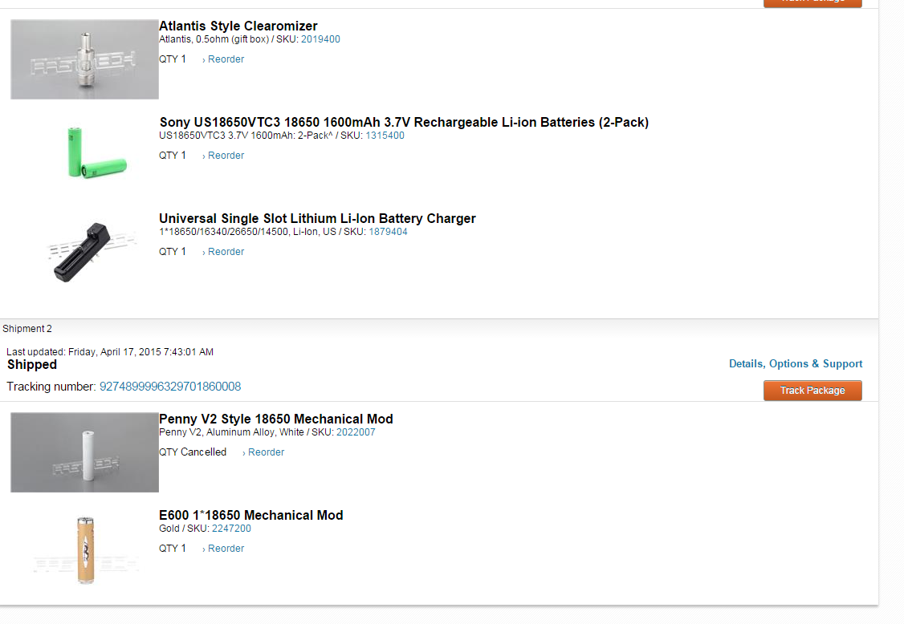Click the E600 1*18650 Mechanical Mod title

pyautogui.click(x=250, y=515)
